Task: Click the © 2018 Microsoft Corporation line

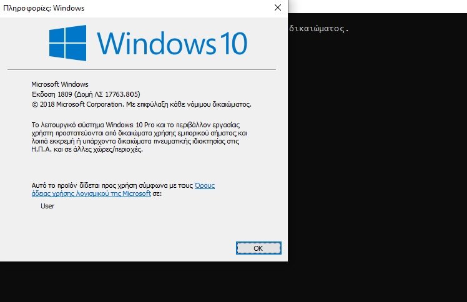Action: [x=142, y=104]
